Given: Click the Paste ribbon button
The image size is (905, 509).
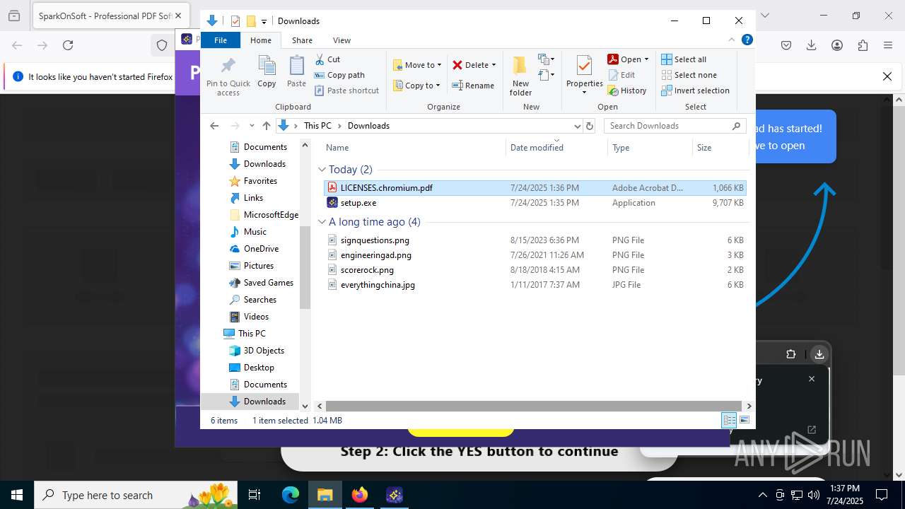Looking at the screenshot, I should click(x=296, y=71).
